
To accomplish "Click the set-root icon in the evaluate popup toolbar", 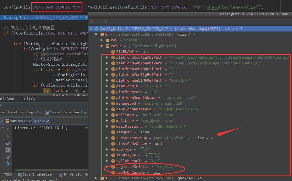I will 92,22.
